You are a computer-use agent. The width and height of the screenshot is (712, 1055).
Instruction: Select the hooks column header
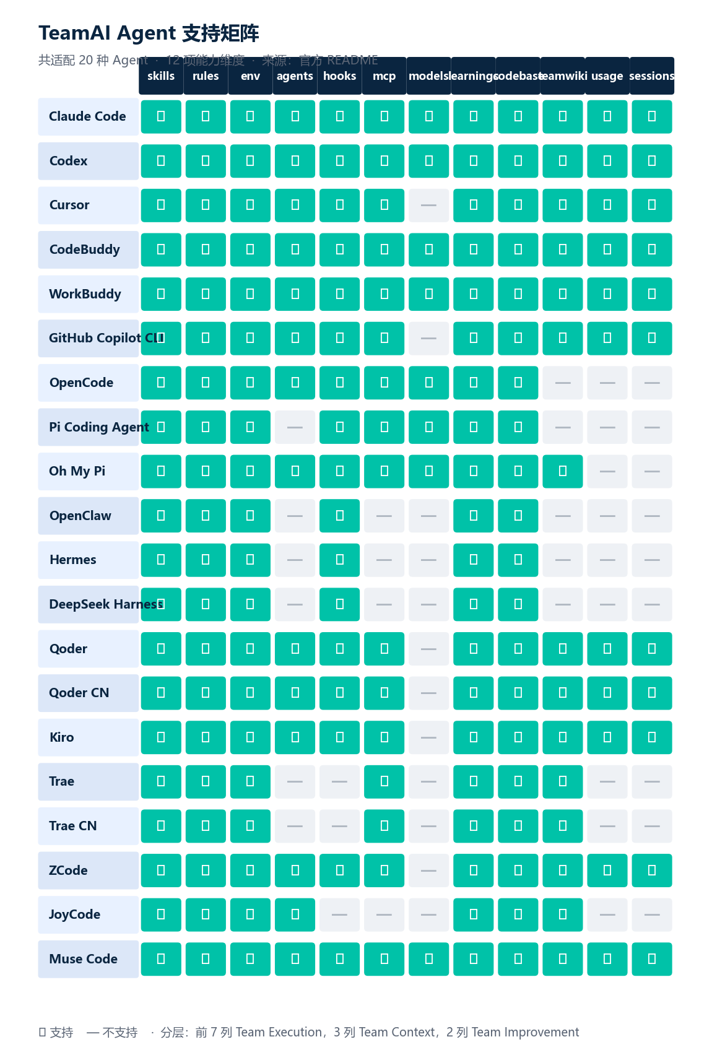click(340, 76)
